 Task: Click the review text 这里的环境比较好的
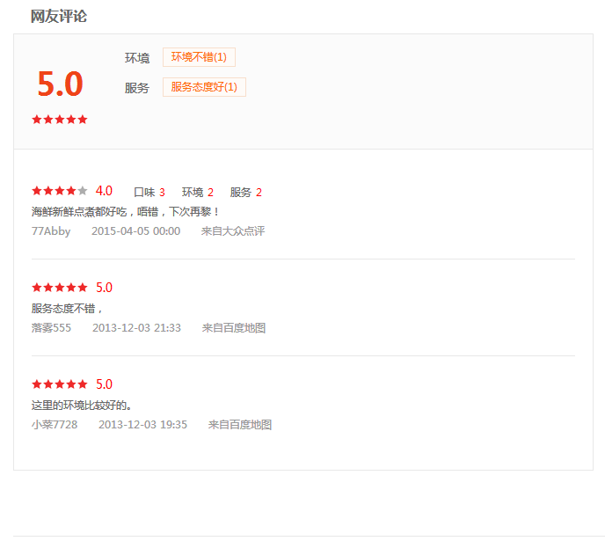[x=82, y=406]
